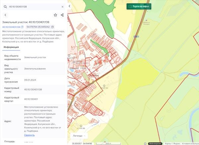Open the map info icon near Beta версия
The width and height of the screenshot is (199, 145).
click(145, 144)
